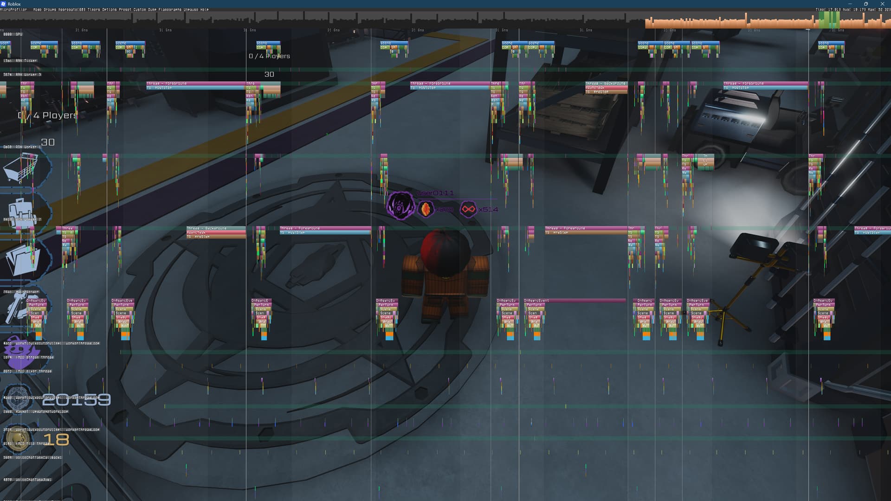Click Unpause in the profiler bar
Viewport: 891px width, 501px height.
click(x=191, y=9)
